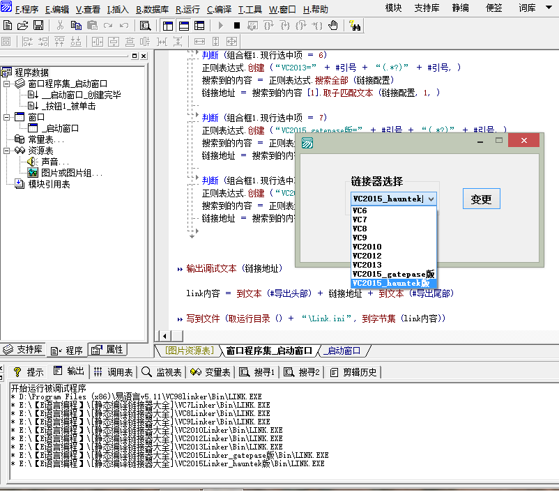Stop the running program with the square icon
Viewport: 559px width, 492px height.
click(237, 26)
